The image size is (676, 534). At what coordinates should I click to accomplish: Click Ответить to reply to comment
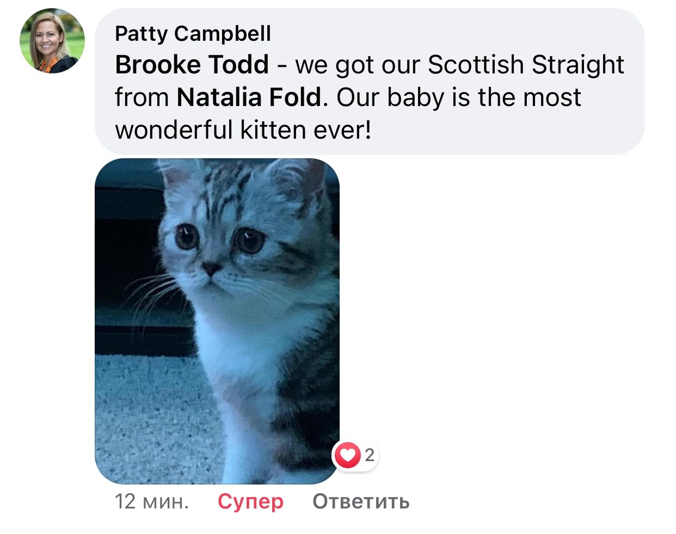click(361, 501)
